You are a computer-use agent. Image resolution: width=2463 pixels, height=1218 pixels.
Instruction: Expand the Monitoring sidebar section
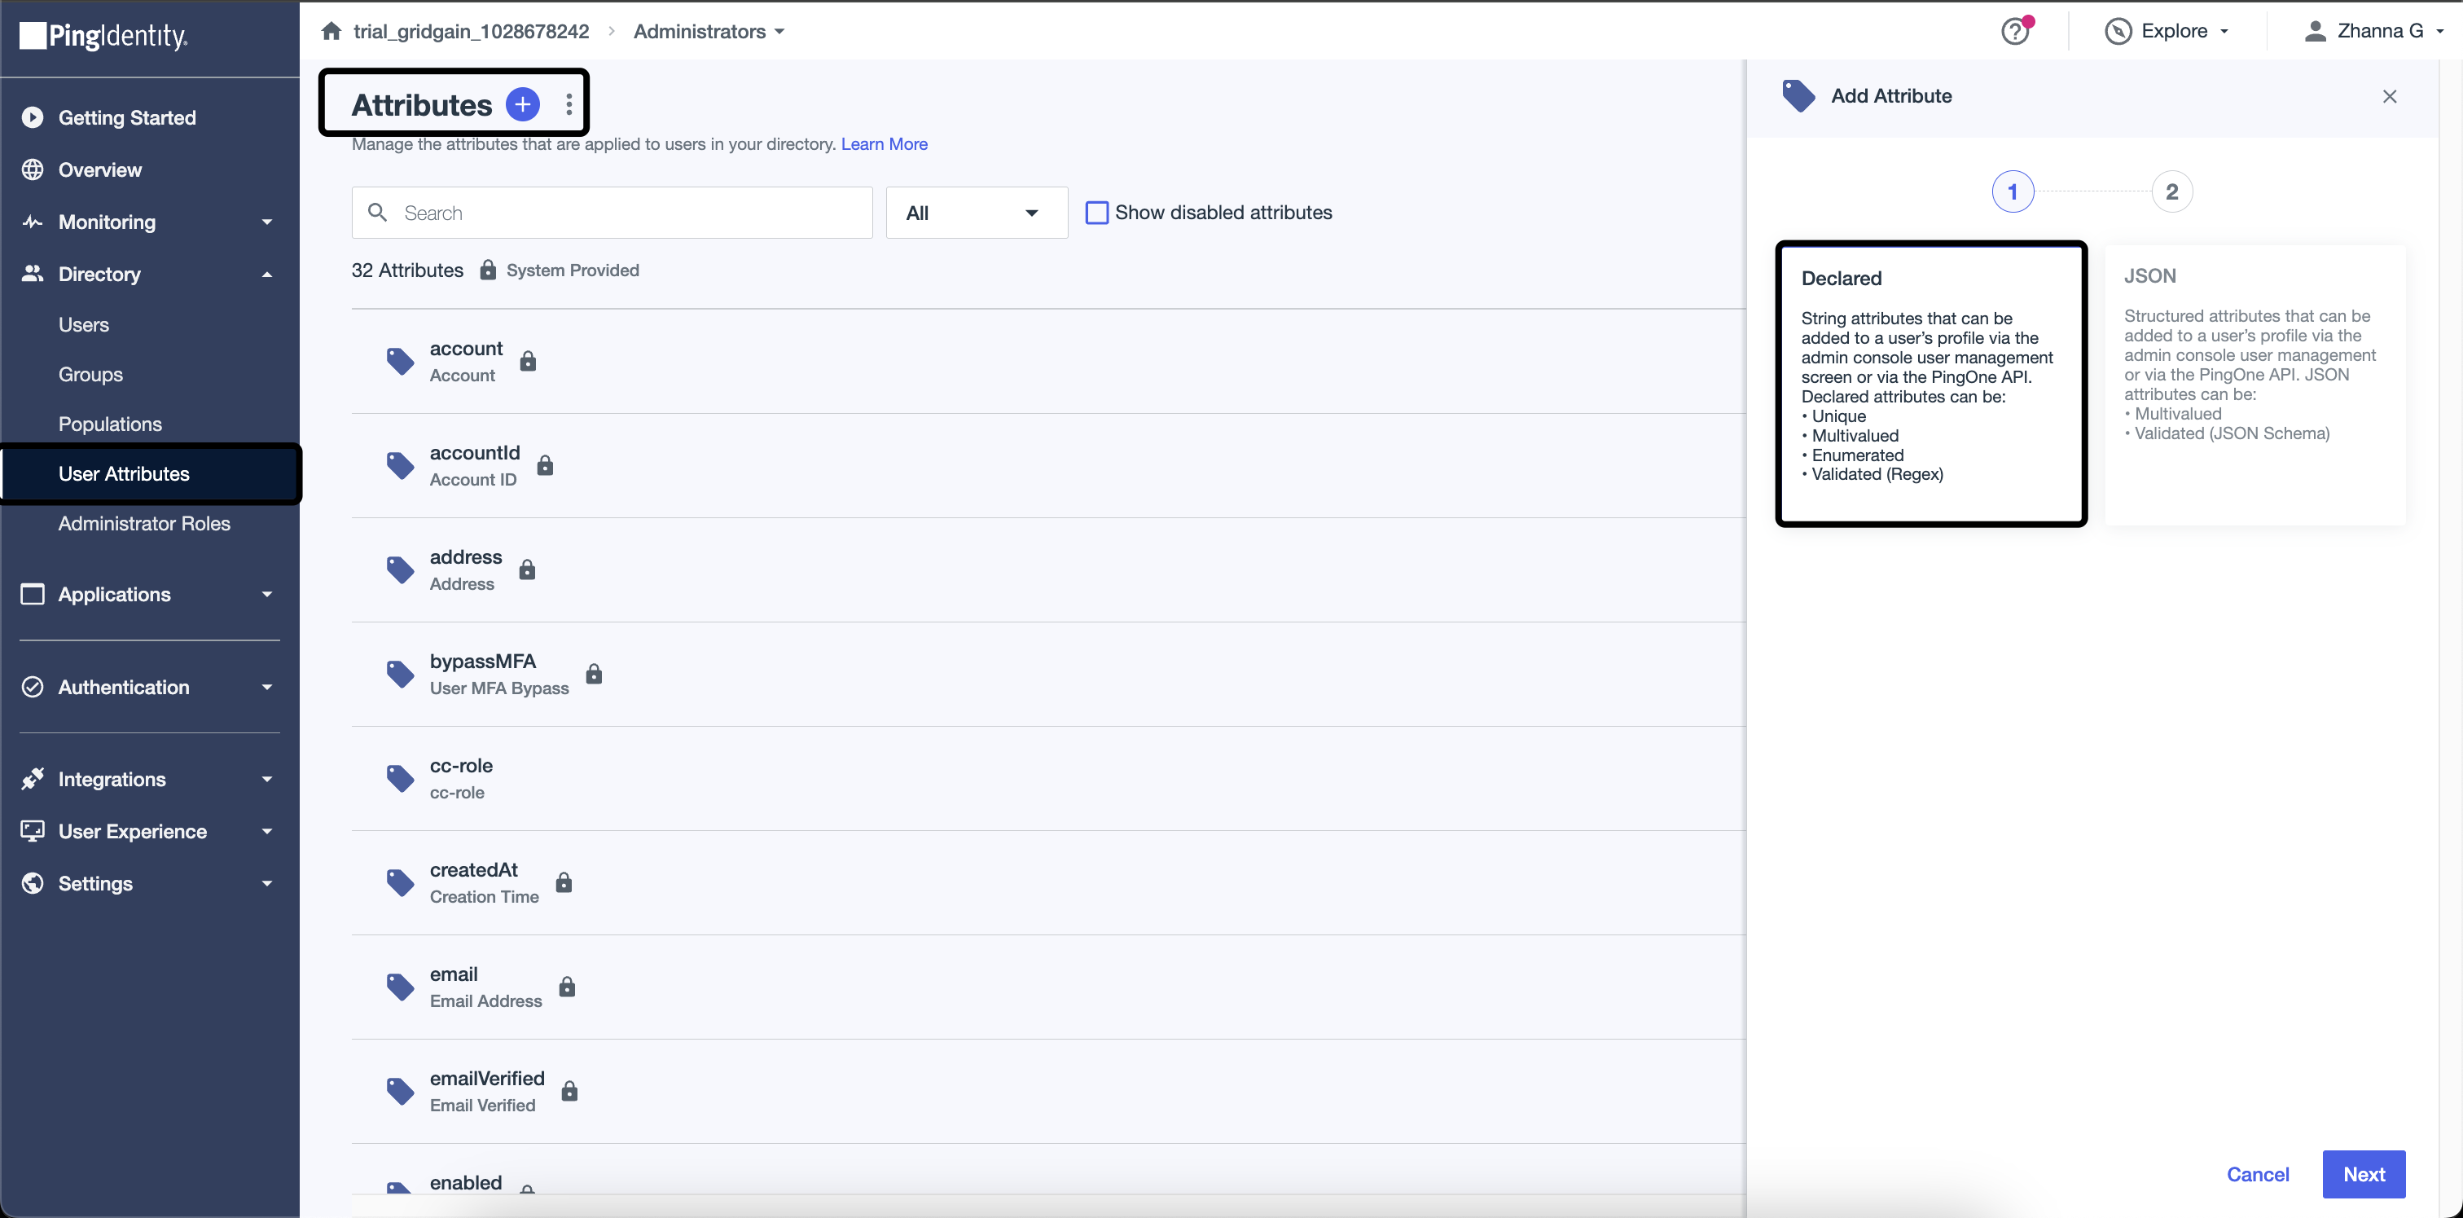(x=267, y=222)
